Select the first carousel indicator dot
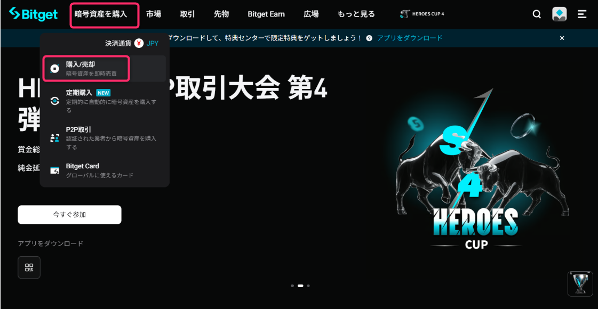The height and width of the screenshot is (309, 598). pyautogui.click(x=292, y=286)
